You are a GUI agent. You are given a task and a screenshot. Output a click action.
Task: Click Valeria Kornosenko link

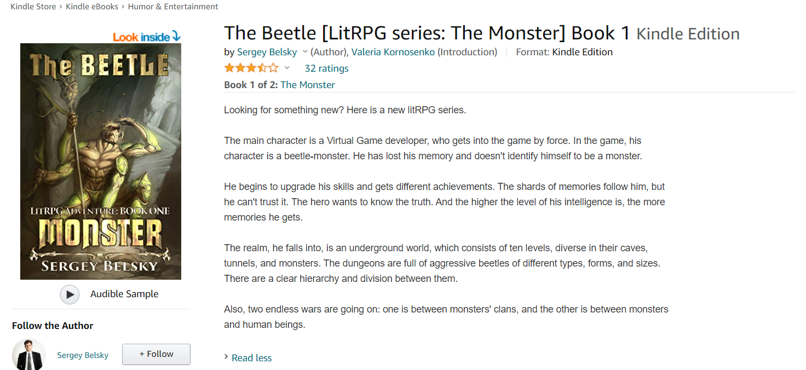pos(393,52)
